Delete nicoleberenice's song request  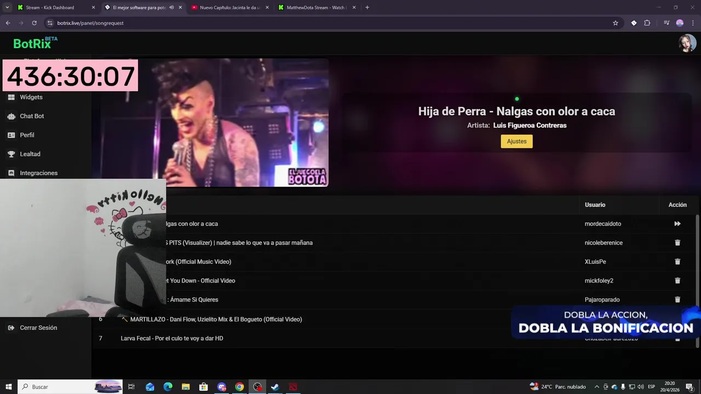pyautogui.click(x=677, y=242)
